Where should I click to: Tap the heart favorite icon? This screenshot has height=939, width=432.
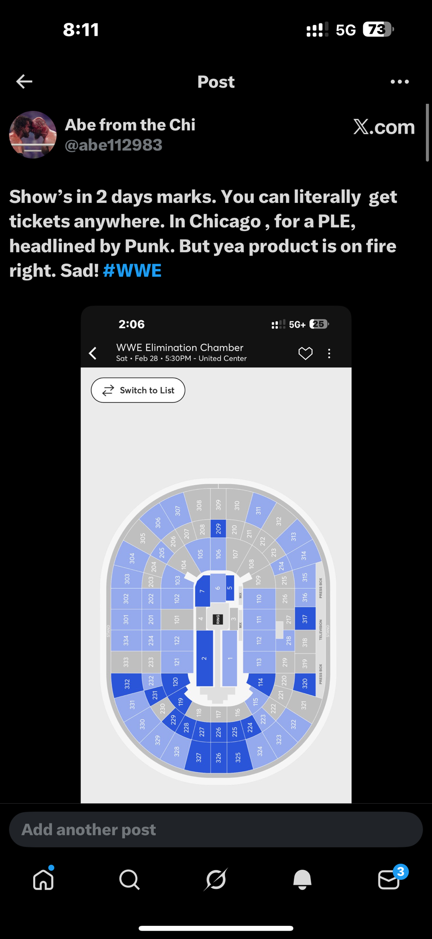(x=305, y=353)
